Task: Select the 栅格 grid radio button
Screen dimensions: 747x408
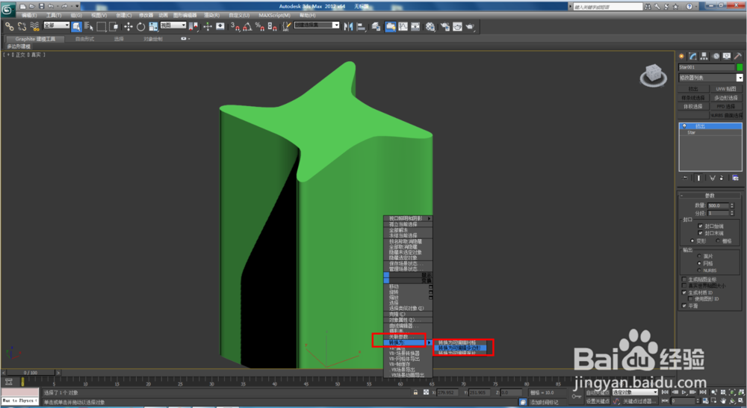Action: coord(717,241)
